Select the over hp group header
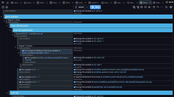Screen dimensions: 174x97 tap(91, 93)
